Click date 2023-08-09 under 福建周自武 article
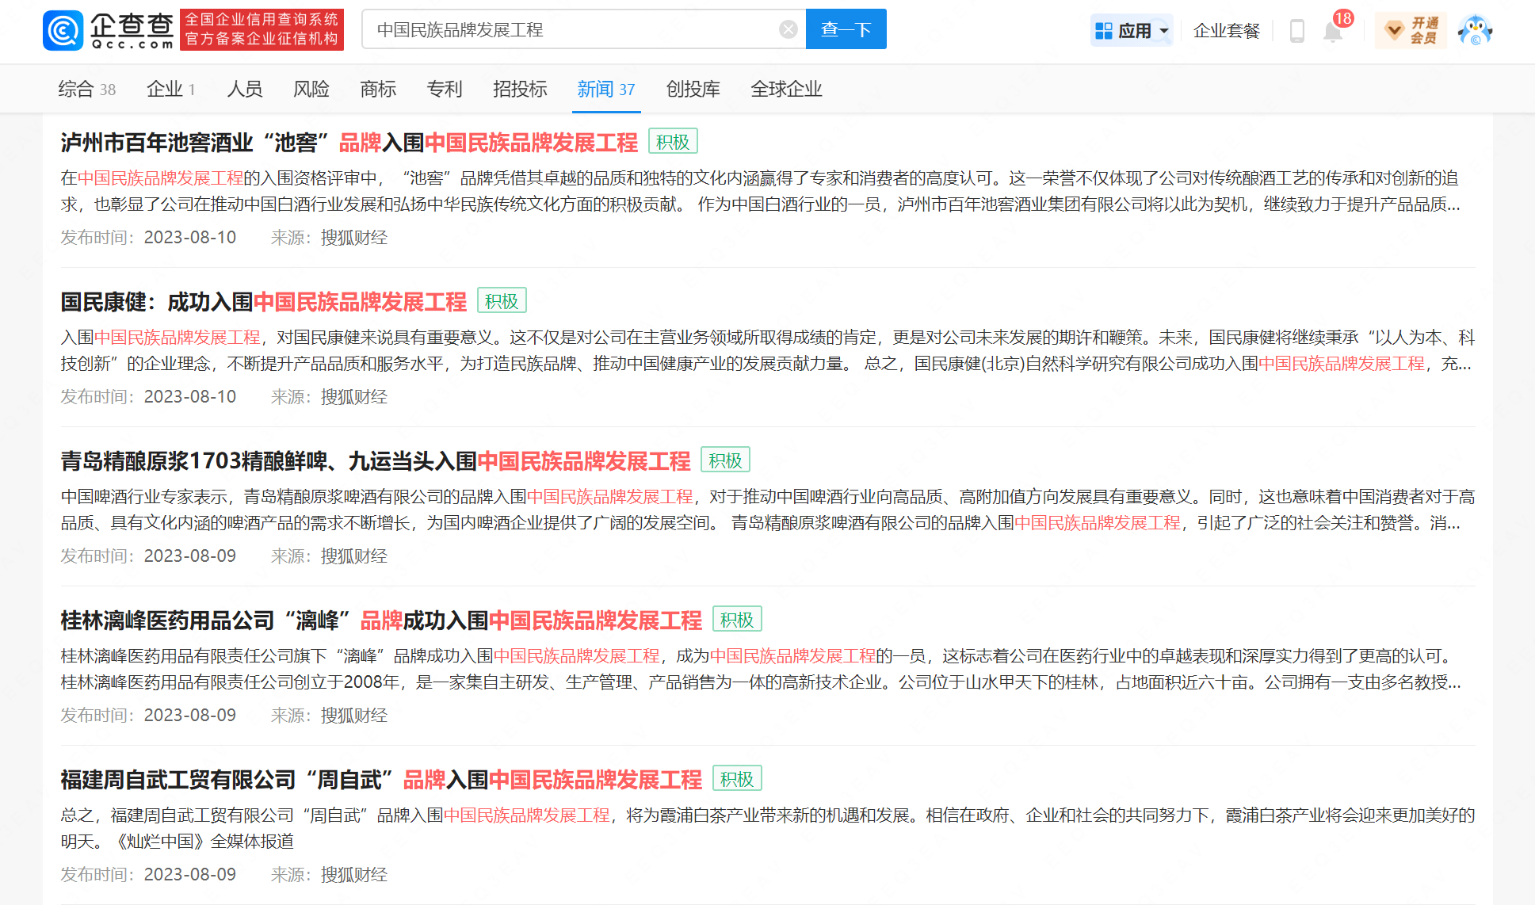 tap(190, 875)
